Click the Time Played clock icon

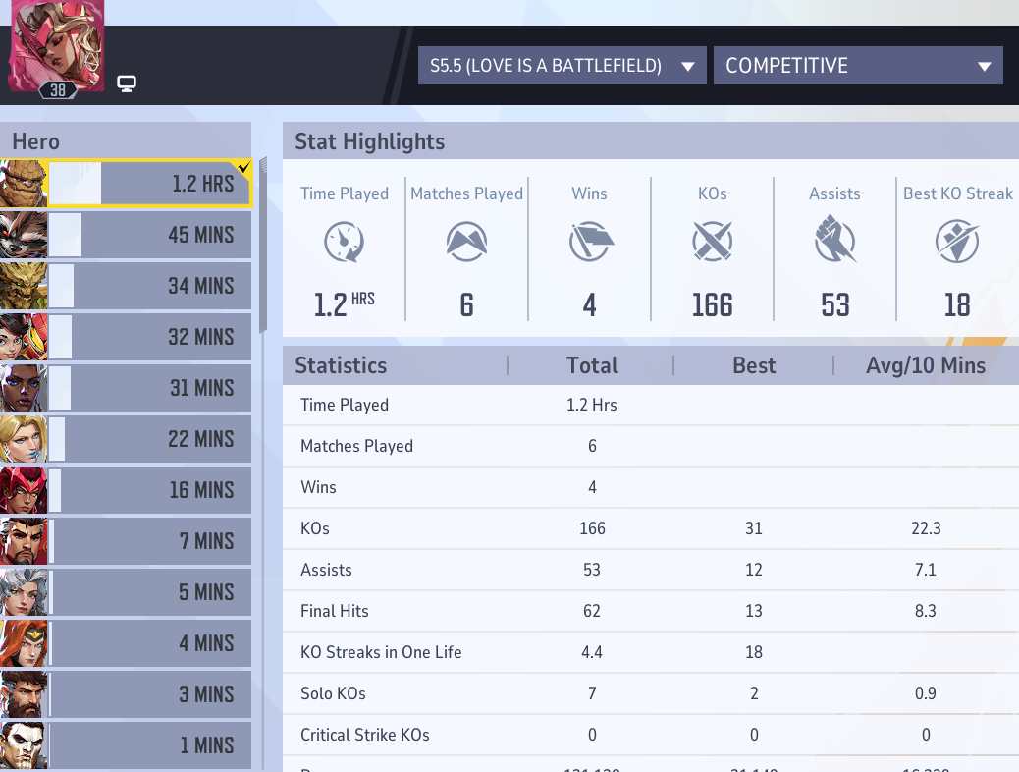click(344, 242)
